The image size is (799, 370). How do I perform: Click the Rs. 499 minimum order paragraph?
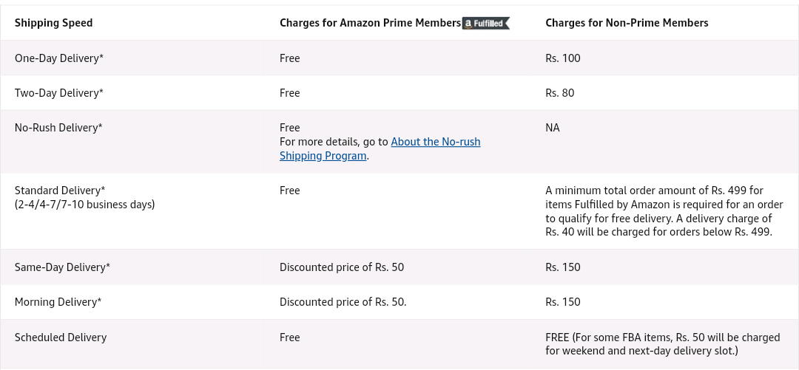664,211
